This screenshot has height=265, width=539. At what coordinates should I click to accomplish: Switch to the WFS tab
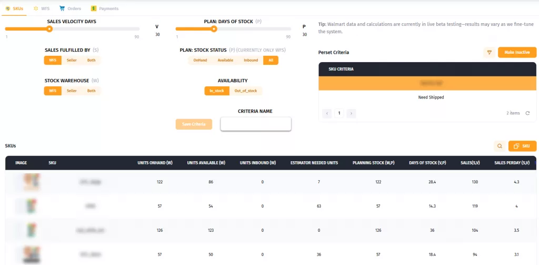pyautogui.click(x=42, y=8)
